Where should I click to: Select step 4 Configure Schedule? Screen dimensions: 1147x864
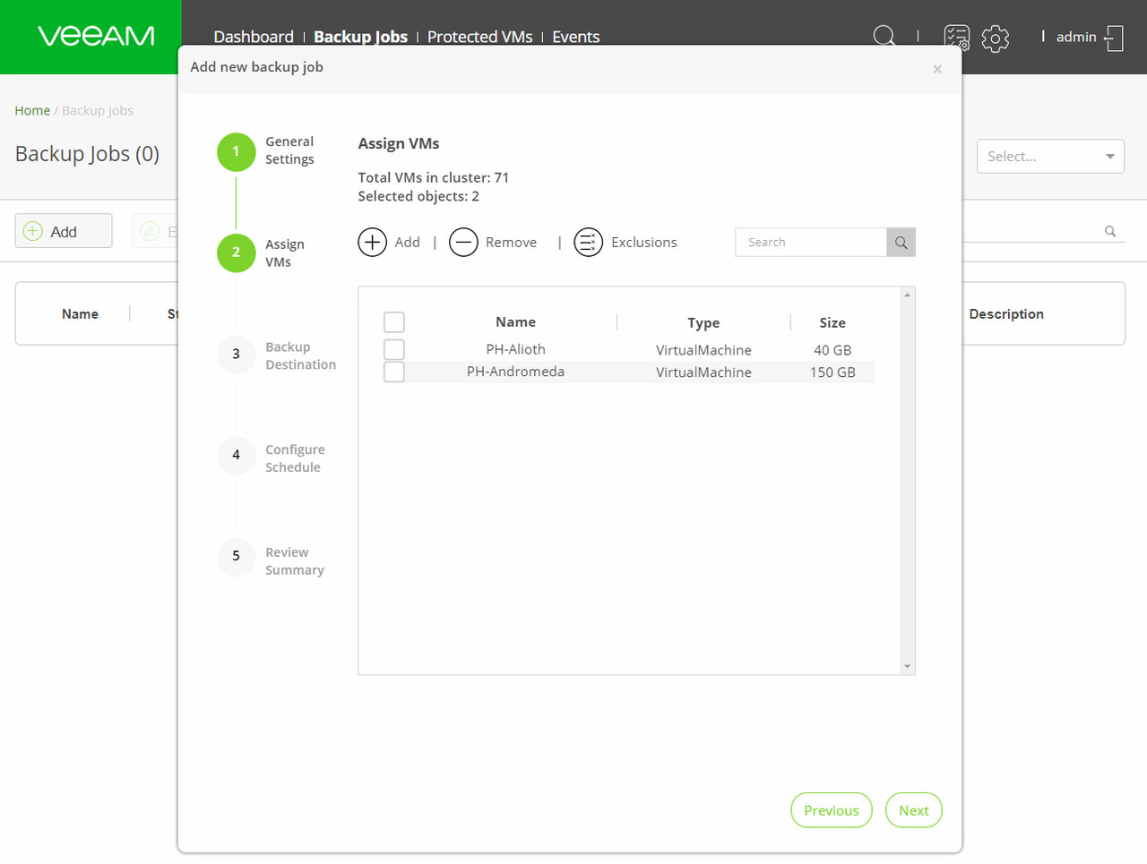[237, 456]
